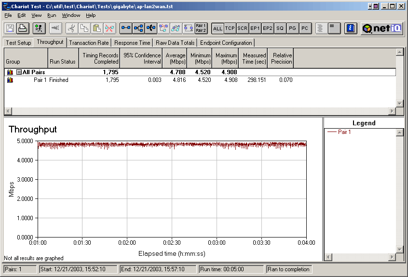Switch to the Response Time tab
The width and height of the screenshot is (408, 277).
click(132, 43)
